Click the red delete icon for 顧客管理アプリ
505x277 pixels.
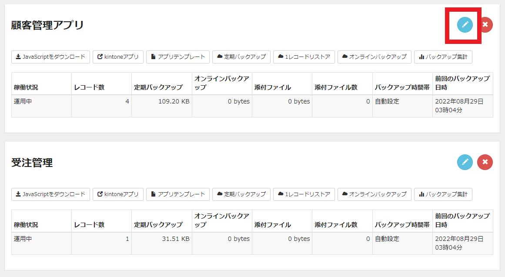point(486,25)
